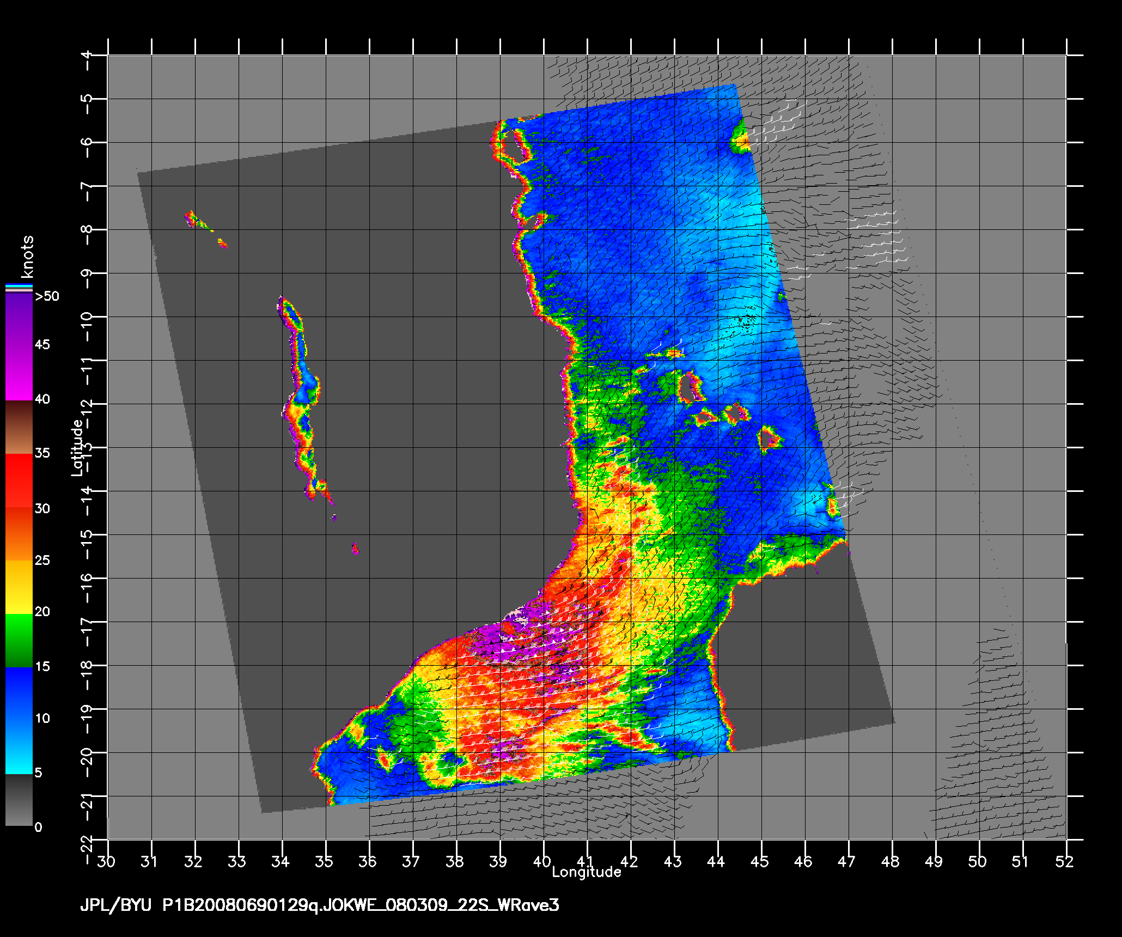Click the JPL/BYU file name caption
Viewport: 1122px width, 937px height.
click(x=320, y=905)
